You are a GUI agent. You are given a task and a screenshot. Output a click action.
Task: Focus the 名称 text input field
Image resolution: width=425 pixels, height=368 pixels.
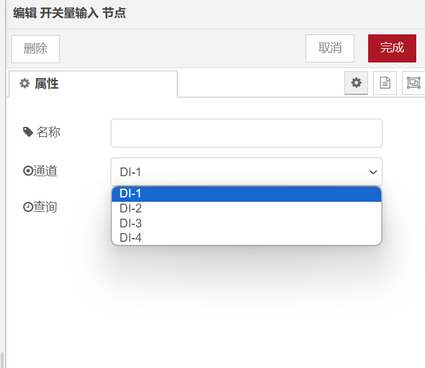pyautogui.click(x=246, y=133)
